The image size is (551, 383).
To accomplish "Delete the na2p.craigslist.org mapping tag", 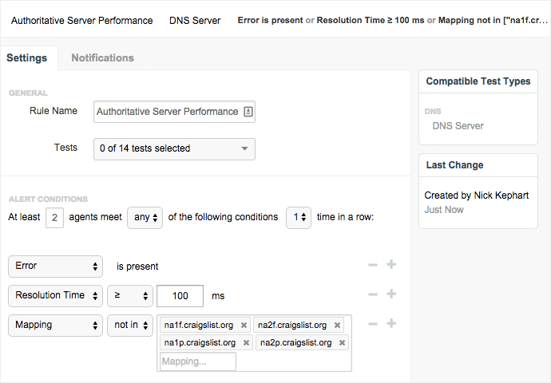I will 342,343.
